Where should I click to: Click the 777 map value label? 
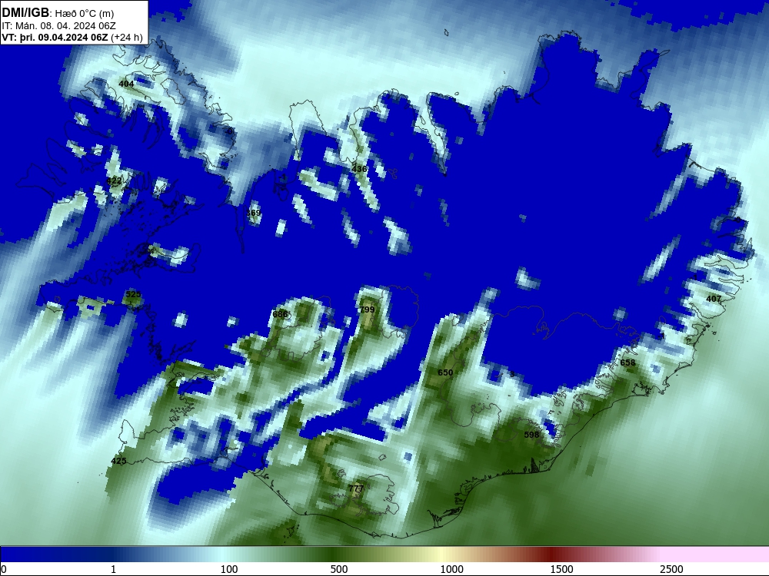pos(356,488)
